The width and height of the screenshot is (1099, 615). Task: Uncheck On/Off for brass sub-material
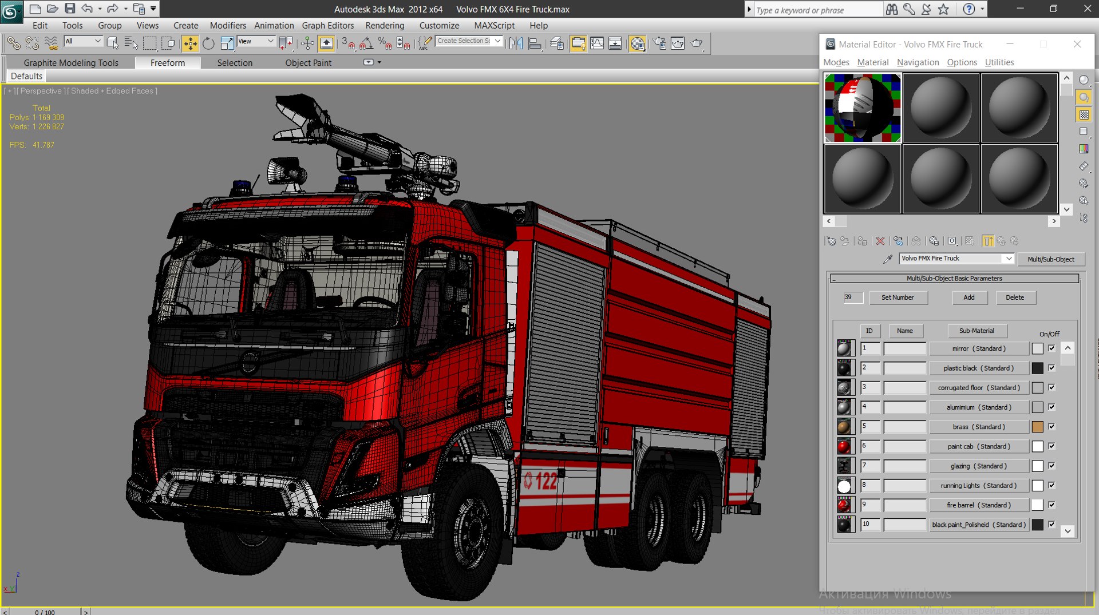[x=1051, y=427]
